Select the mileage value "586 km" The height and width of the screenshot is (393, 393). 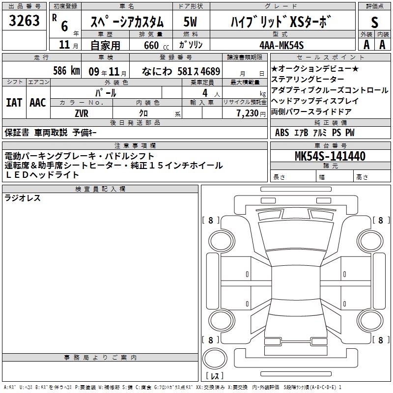pyautogui.click(x=66, y=71)
